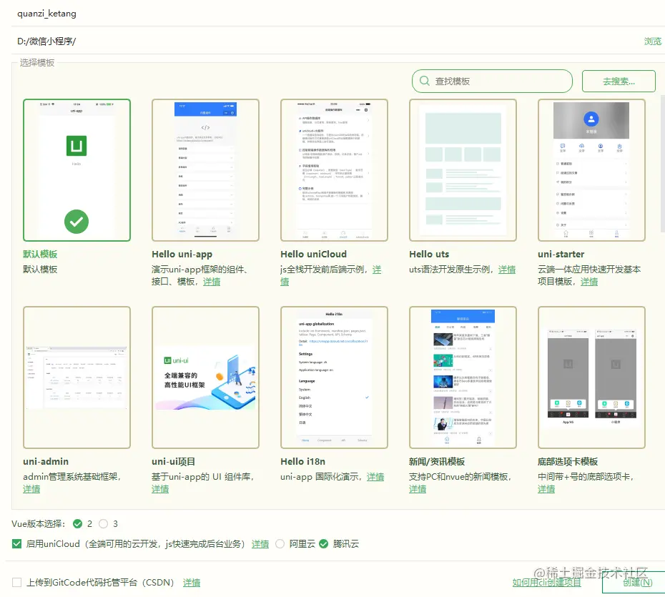Select the uni-starter template thumbnail
This screenshot has height=597, width=665.
pos(591,170)
